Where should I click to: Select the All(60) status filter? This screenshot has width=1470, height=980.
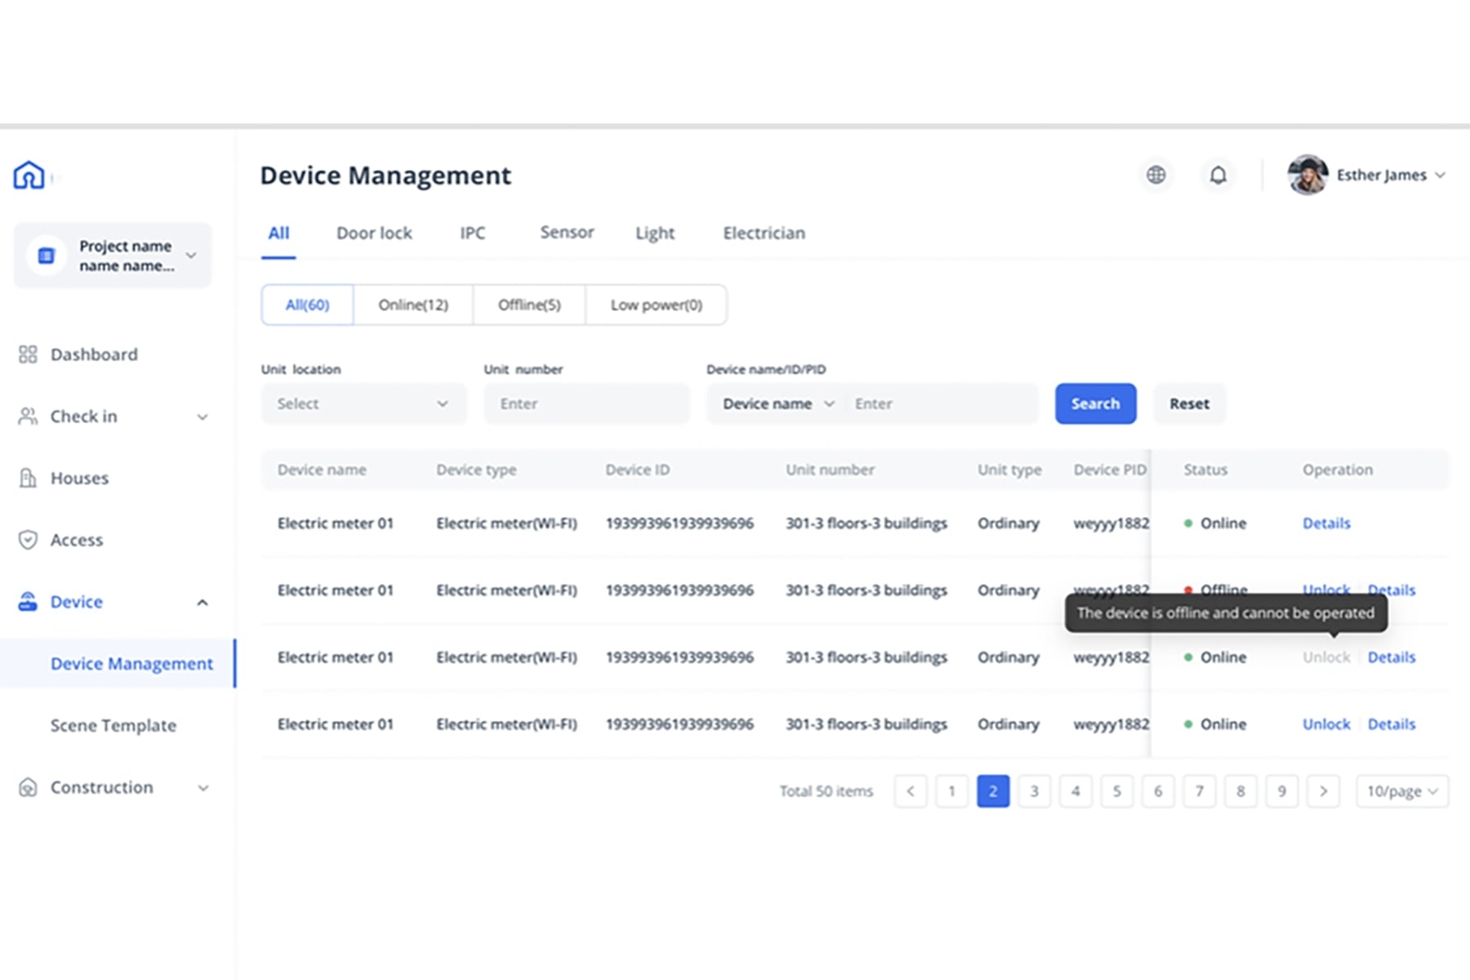[x=307, y=305]
